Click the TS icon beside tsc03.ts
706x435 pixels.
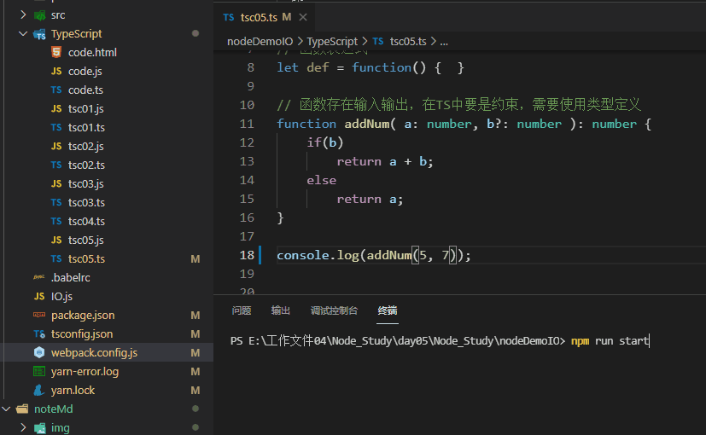pos(56,202)
